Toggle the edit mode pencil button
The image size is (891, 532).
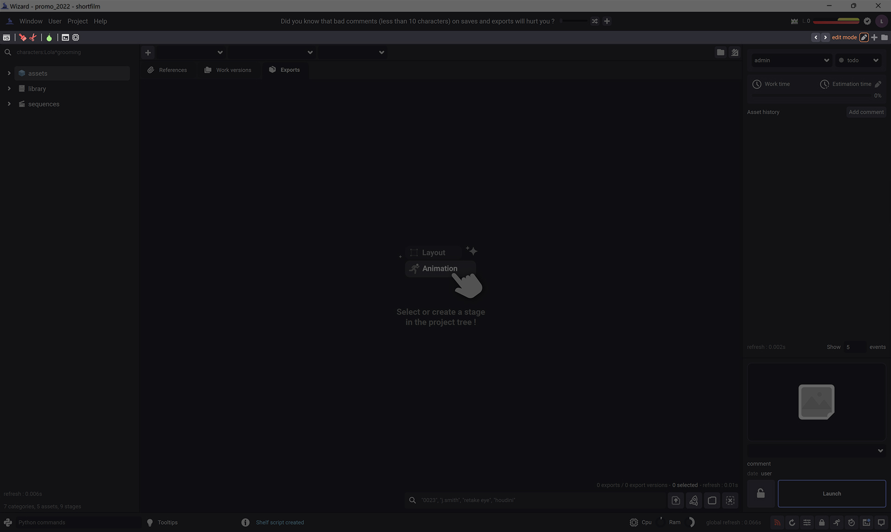tap(864, 38)
